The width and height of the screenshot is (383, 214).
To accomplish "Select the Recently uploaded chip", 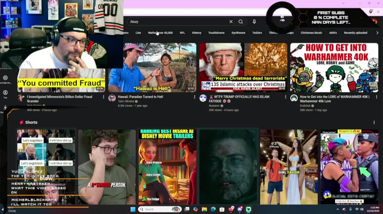I will coord(356,33).
